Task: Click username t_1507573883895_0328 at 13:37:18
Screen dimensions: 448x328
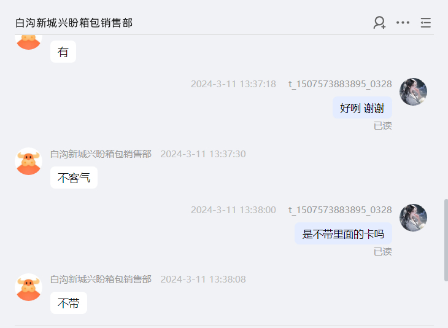Action: pos(340,84)
